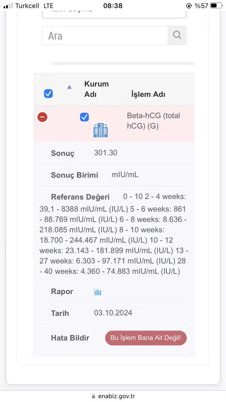This screenshot has width=226, height=402.
Task: Open the hospital building icon
Action: [101, 130]
